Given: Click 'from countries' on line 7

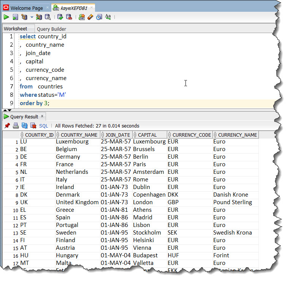Looking at the screenshot, I should 41,87.
